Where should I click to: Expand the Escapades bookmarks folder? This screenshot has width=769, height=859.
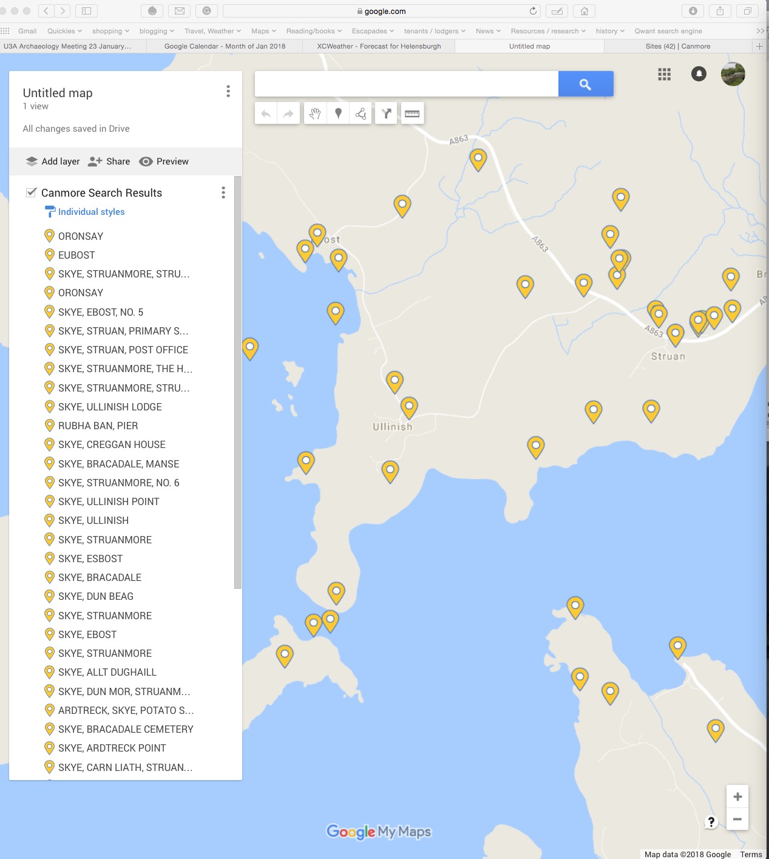tap(373, 31)
